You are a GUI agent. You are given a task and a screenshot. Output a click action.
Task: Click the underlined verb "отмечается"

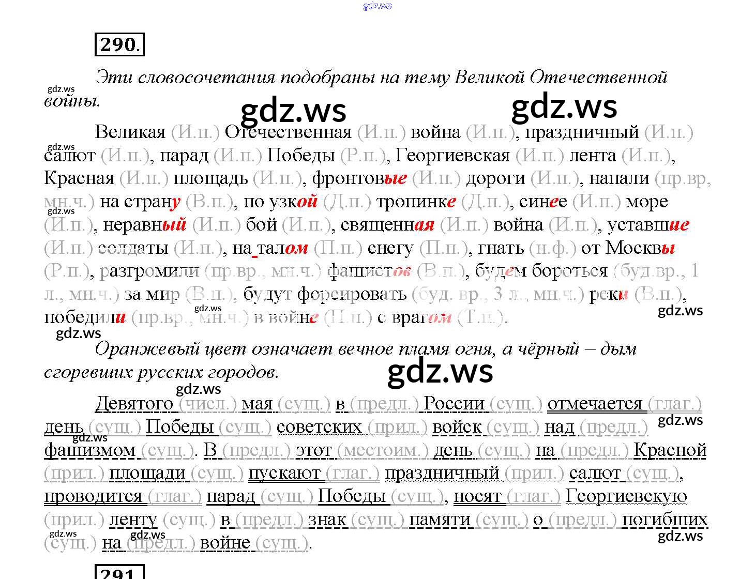pyautogui.click(x=594, y=404)
